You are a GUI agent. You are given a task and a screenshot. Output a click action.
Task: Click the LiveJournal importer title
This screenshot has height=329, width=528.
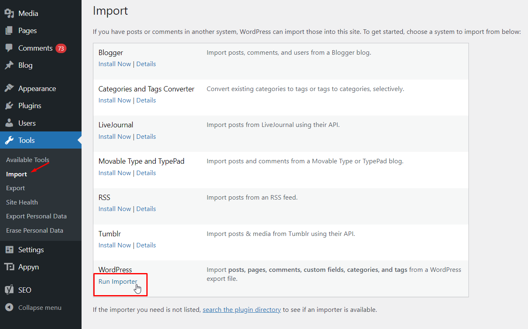(x=116, y=125)
